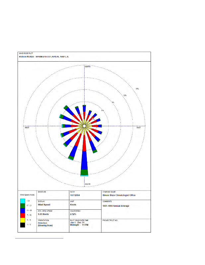Click the SOUTH label on the wind rose
Screen dimensions: 205x265
coord(88,184)
